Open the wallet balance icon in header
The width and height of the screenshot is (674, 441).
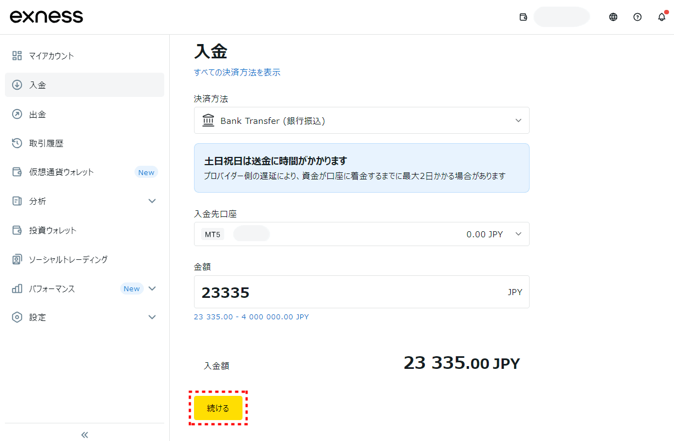(523, 17)
